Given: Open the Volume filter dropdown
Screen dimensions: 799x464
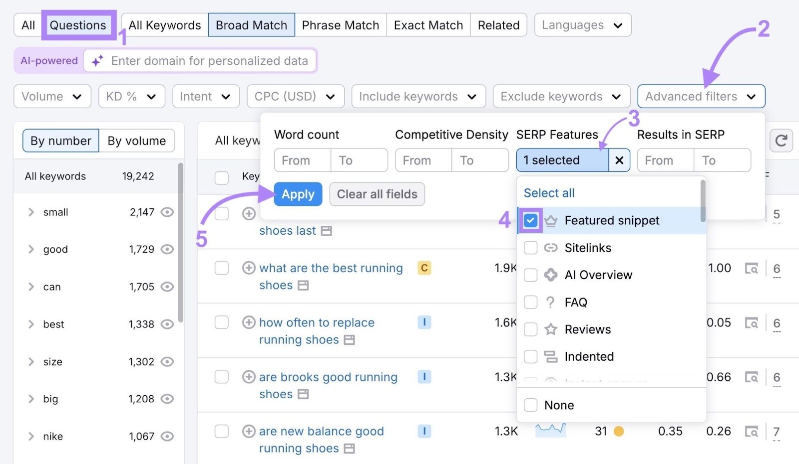Looking at the screenshot, I should tap(51, 96).
